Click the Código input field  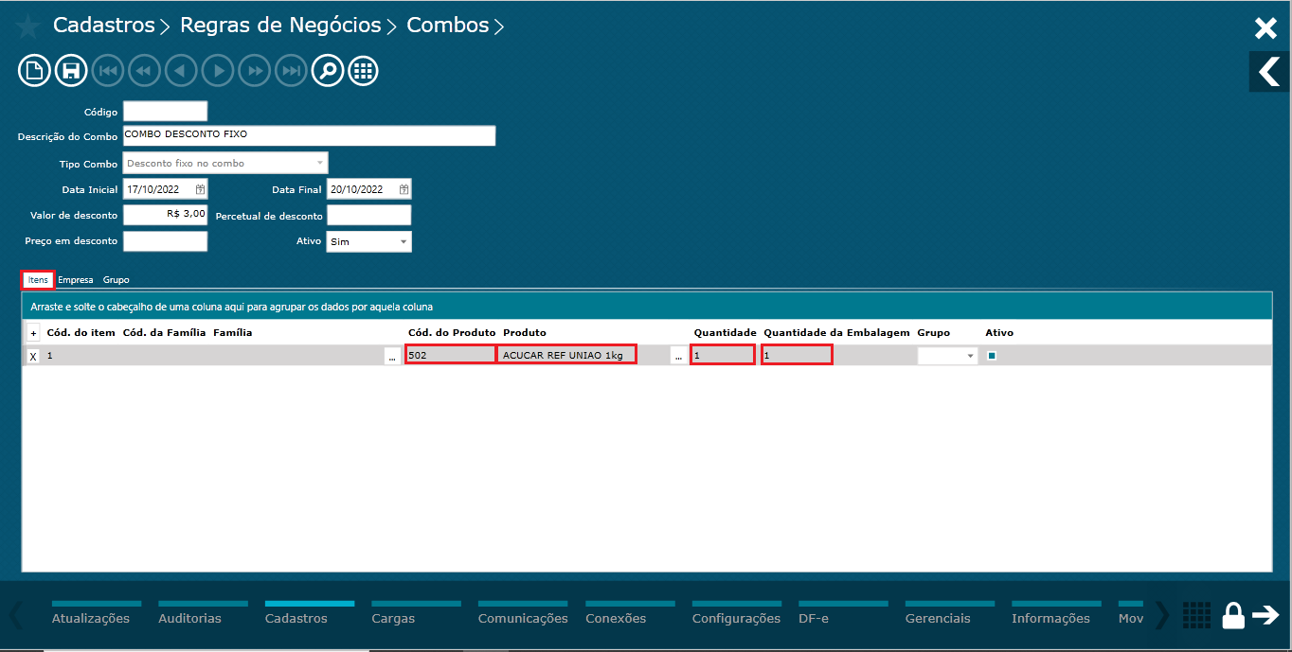(165, 112)
